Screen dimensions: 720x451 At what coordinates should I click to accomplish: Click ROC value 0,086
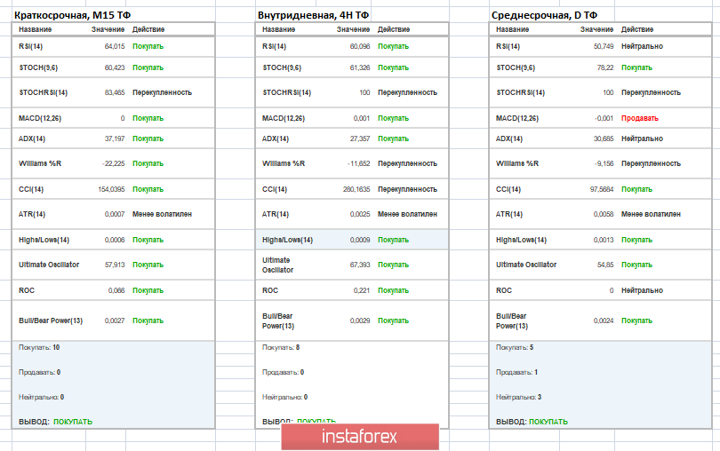coord(116,290)
